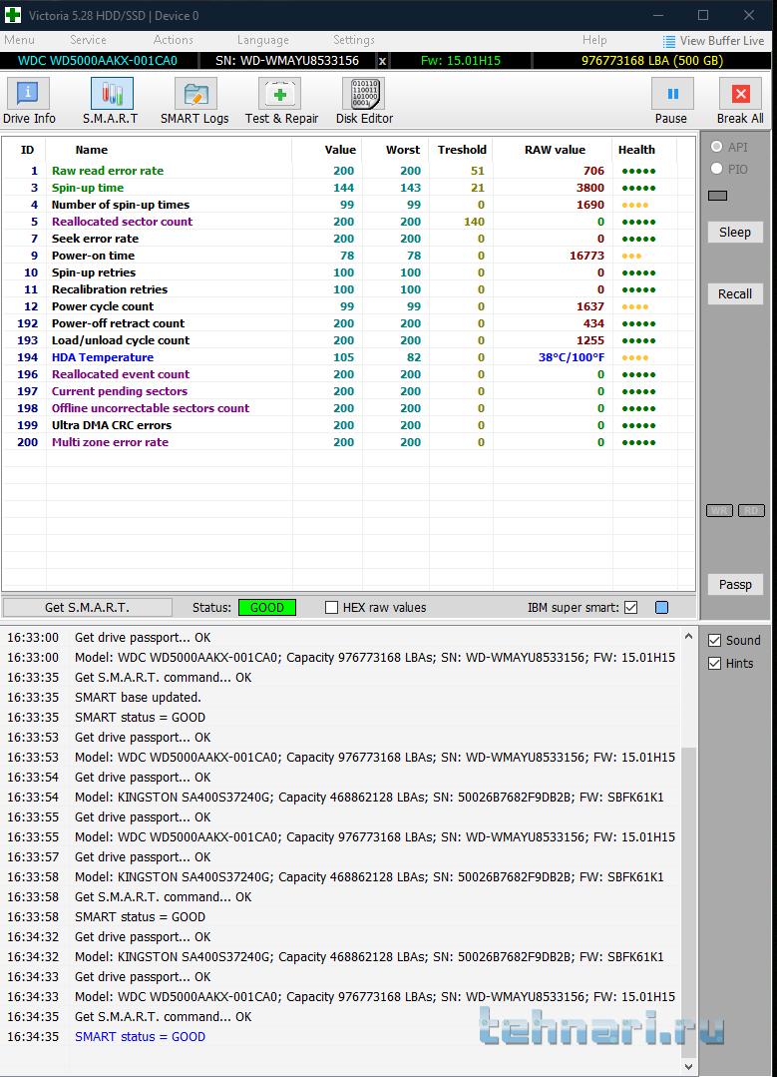This screenshot has height=1077, width=777.
Task: Click the x next to serial number
Action: [x=382, y=61]
